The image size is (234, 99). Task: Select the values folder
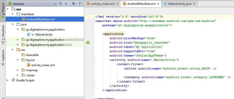[31, 75]
